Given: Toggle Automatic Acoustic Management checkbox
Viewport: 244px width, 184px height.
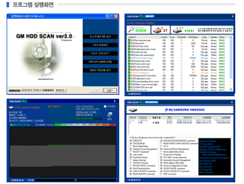Looking at the screenshot, I should click(161, 160).
